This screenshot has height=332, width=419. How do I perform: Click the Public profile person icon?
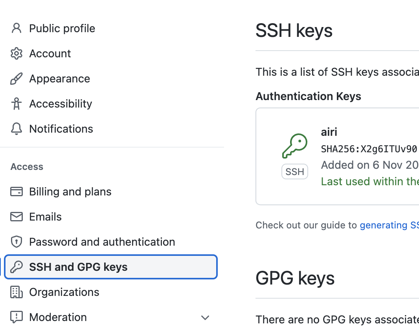(x=16, y=28)
